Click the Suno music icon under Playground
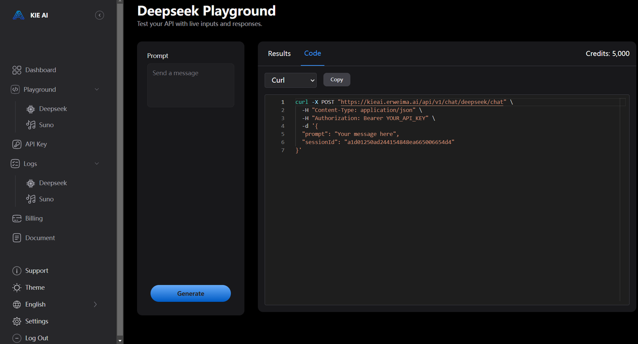The image size is (638, 344). [30, 125]
